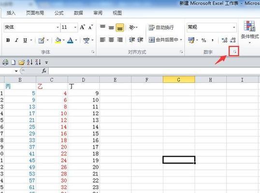The image size is (260, 193).
Task: Open the Number format dialog launcher
Action: click(234, 52)
